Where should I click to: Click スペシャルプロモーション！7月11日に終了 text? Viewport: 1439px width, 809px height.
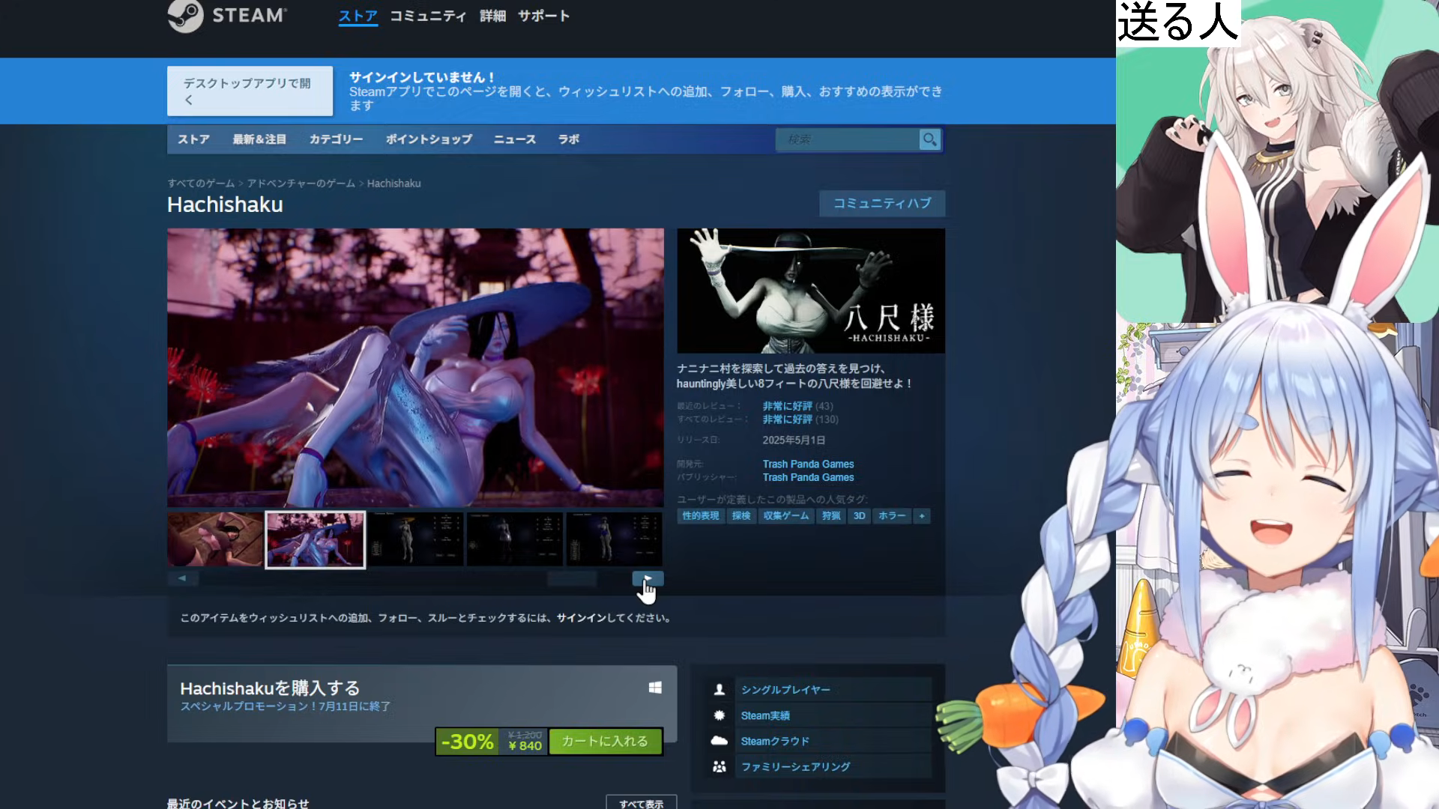(286, 706)
